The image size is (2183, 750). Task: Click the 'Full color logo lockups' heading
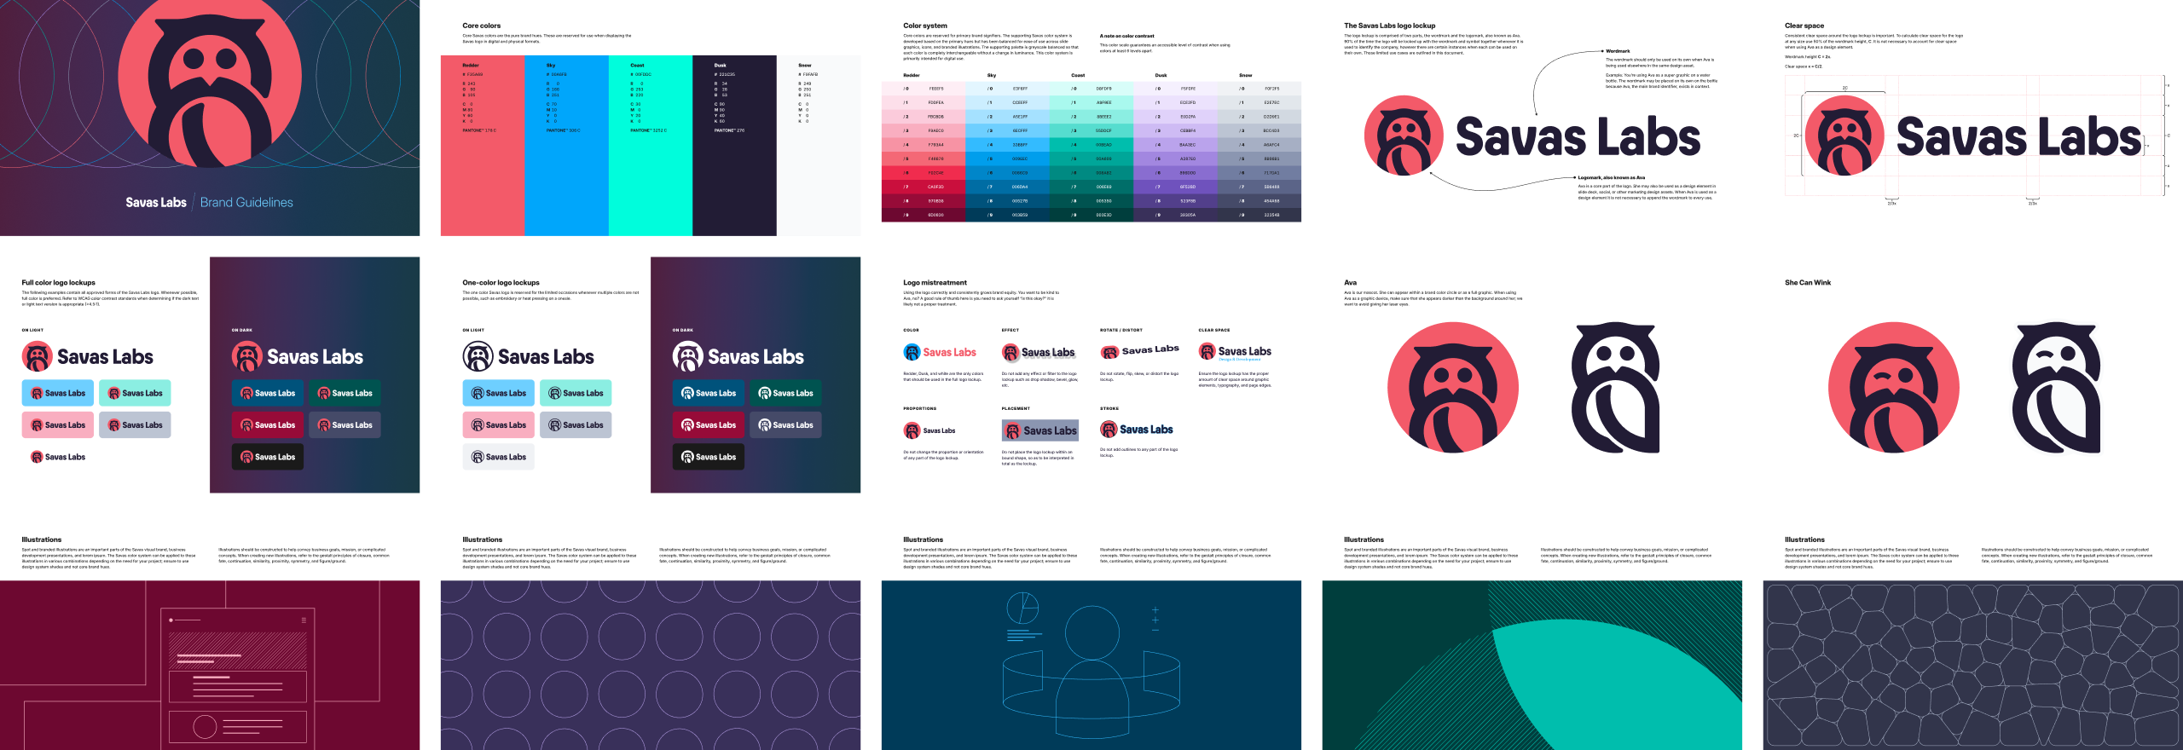coord(59,282)
